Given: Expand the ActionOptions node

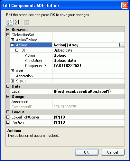Looking at the screenshot, I should pyautogui.click(x=13, y=40).
